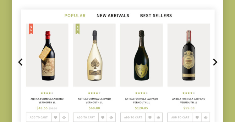
Task: Open the gold spade bottle product image
Action: 94,55
